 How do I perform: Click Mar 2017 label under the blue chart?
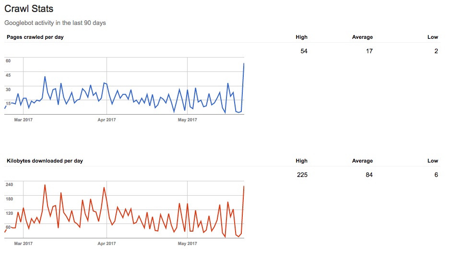tap(24, 119)
